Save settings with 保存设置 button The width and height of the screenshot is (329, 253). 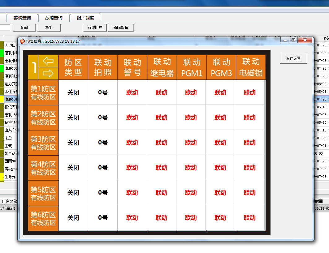293,59
